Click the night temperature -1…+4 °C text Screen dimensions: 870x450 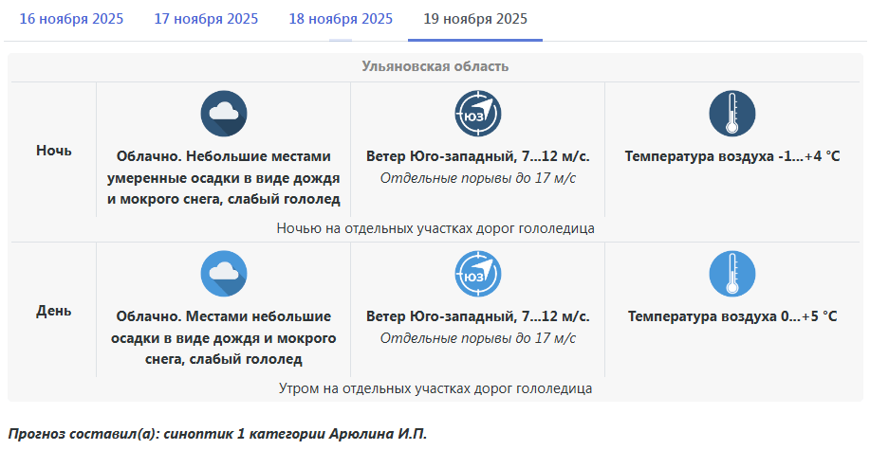pos(731,156)
